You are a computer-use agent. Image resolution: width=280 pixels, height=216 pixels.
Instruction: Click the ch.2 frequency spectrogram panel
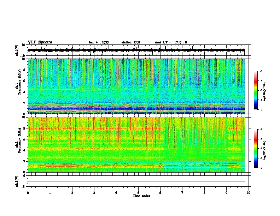click(136, 145)
